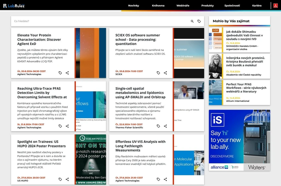Click 'Út, 27.8.2024 21:30 CEST' date
The image size is (281, 186).
click(129, 178)
